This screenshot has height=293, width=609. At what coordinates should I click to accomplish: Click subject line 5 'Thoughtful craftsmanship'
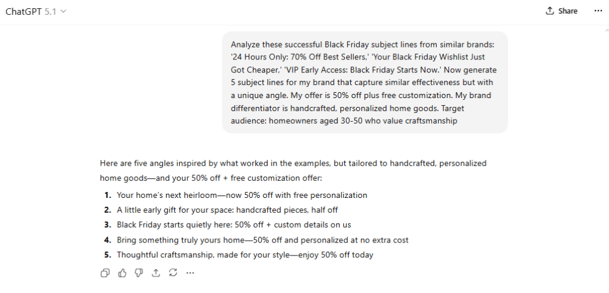coord(244,255)
